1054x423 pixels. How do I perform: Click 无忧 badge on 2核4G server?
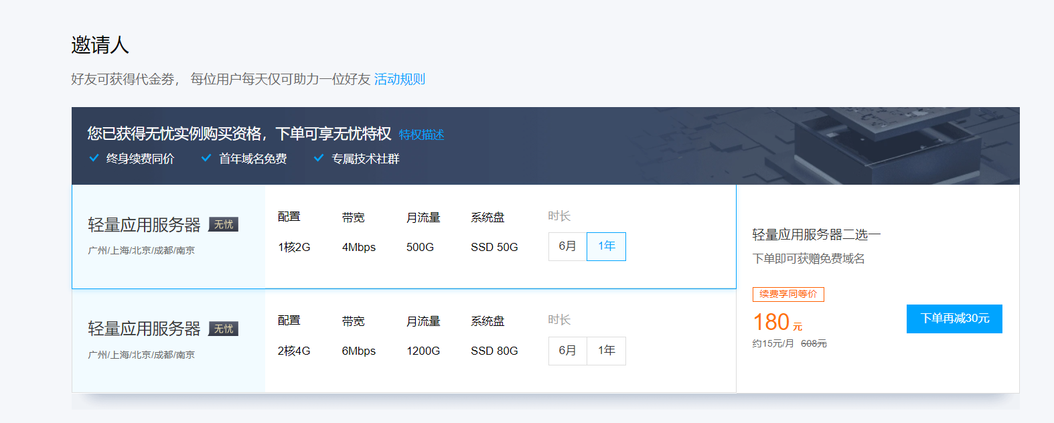tap(224, 329)
